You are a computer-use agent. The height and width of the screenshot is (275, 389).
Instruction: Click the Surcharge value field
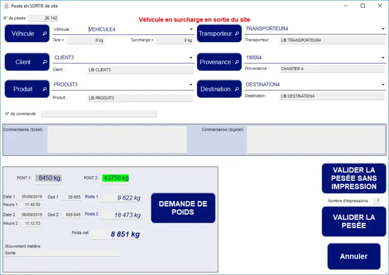point(174,40)
